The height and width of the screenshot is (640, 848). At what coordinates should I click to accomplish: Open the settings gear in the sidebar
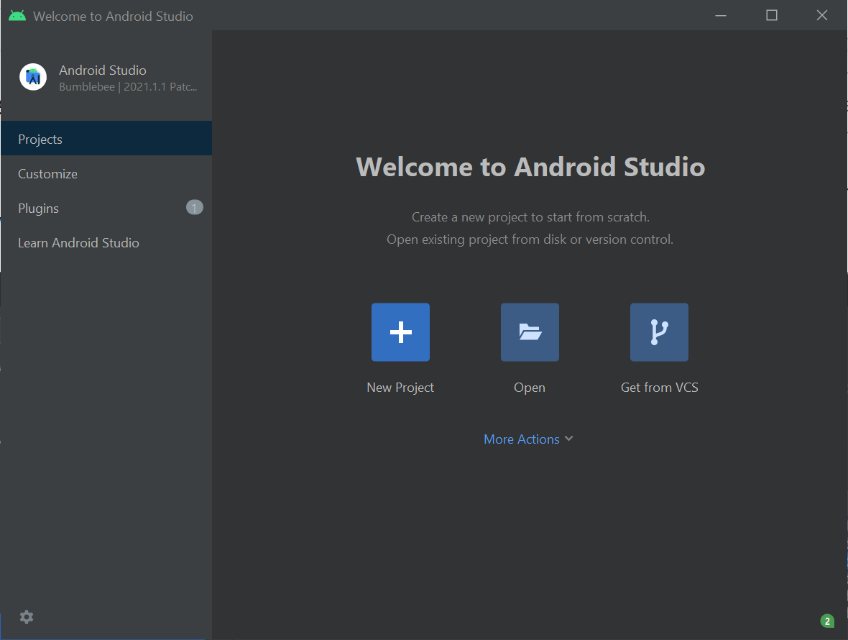coord(27,617)
